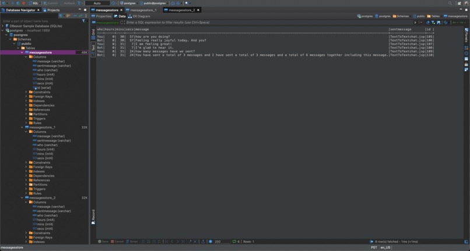Click the navigator link with editor icon
470x251 pixels.
[80, 16]
